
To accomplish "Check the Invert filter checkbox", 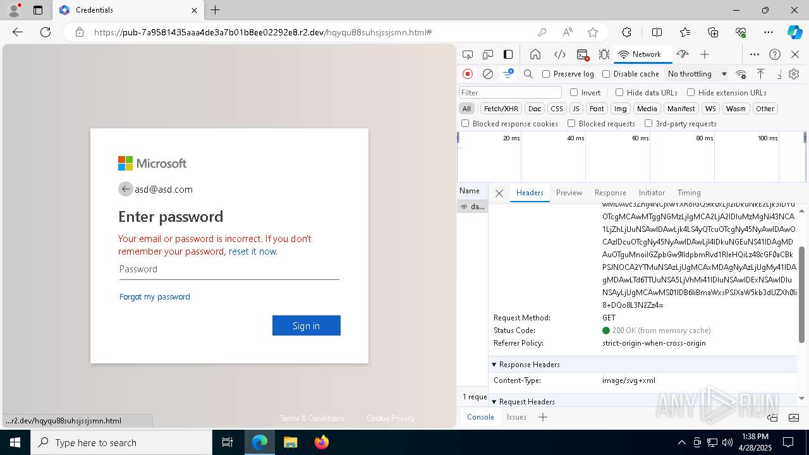I will coord(574,92).
